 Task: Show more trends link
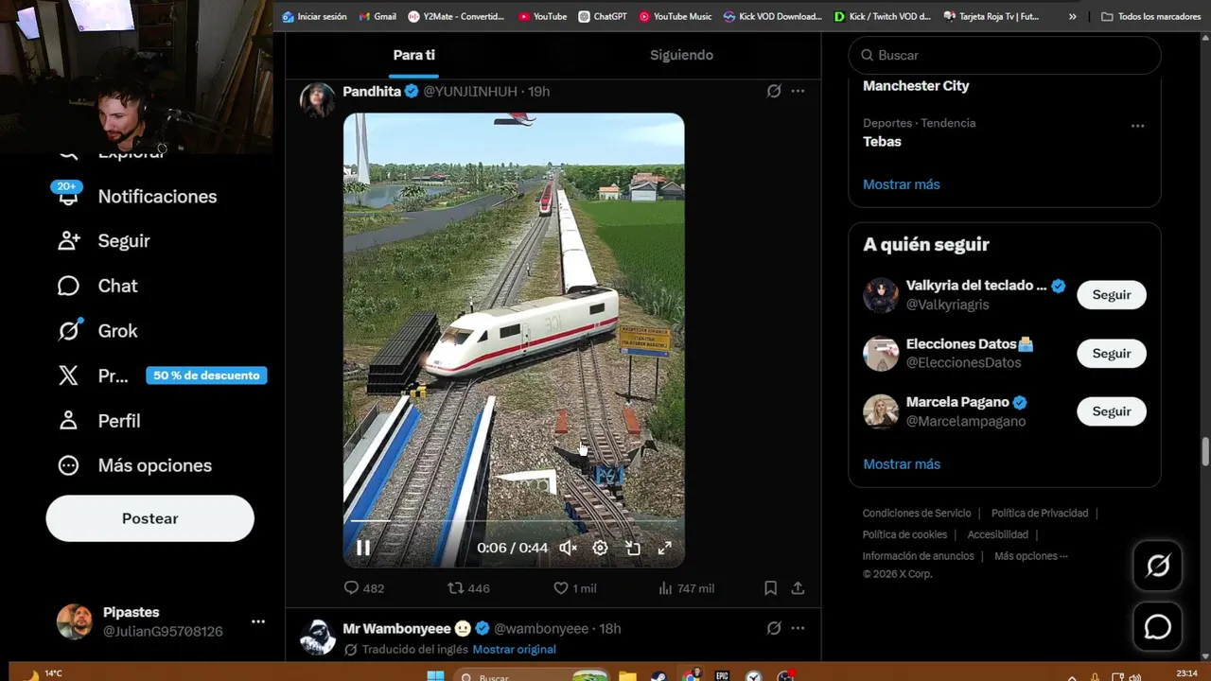(901, 184)
